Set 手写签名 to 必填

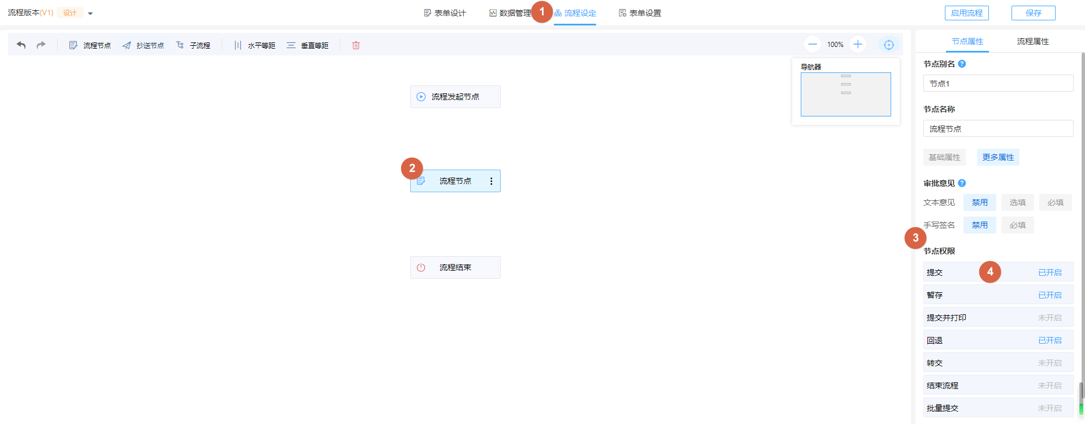point(1017,225)
